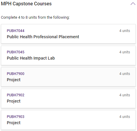Click Project title under PUBH7900
Image resolution: width=137 pixels, height=131 pixels.
(14, 80)
